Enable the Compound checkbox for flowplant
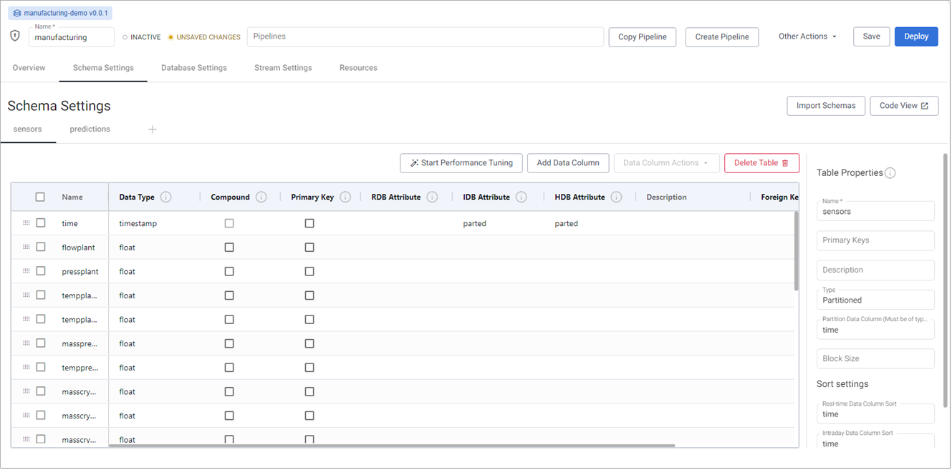The width and height of the screenshot is (952, 470). 229,247
